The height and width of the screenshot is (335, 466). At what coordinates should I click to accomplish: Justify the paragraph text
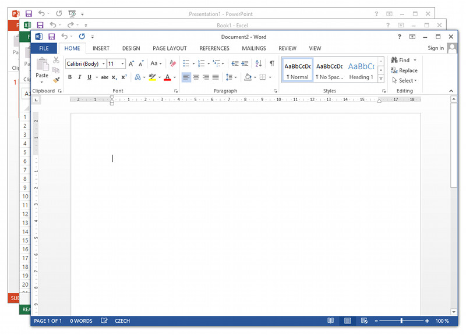[x=216, y=77]
